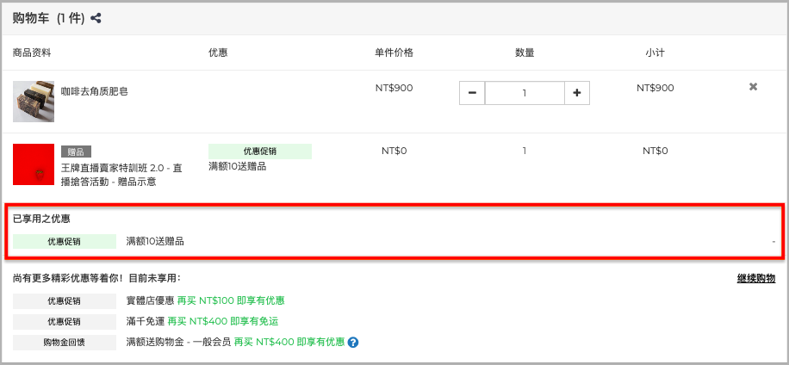Open the blue question mark help icon
Screen dimensions: 789x365
[353, 343]
